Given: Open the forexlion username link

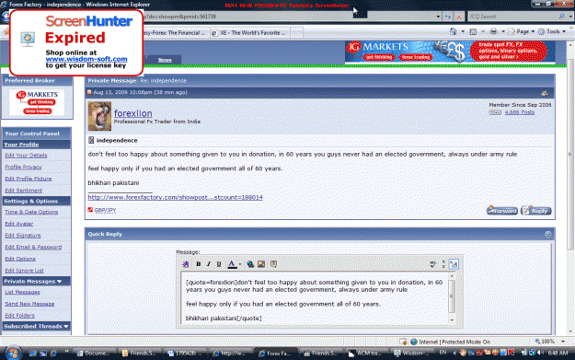Looking at the screenshot, I should click(132, 113).
